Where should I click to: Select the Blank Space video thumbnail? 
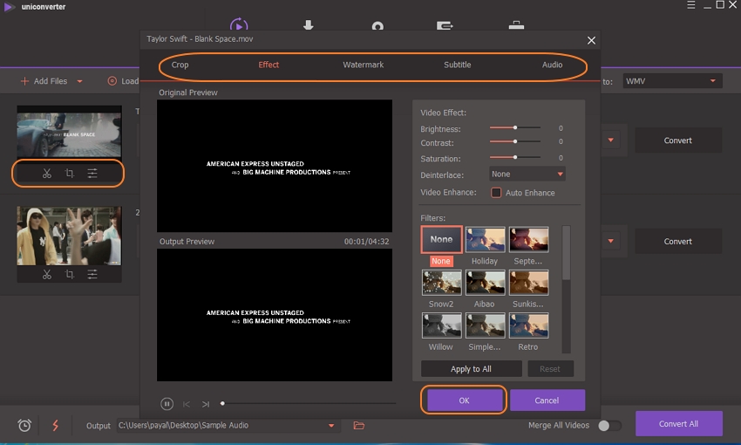click(x=69, y=132)
